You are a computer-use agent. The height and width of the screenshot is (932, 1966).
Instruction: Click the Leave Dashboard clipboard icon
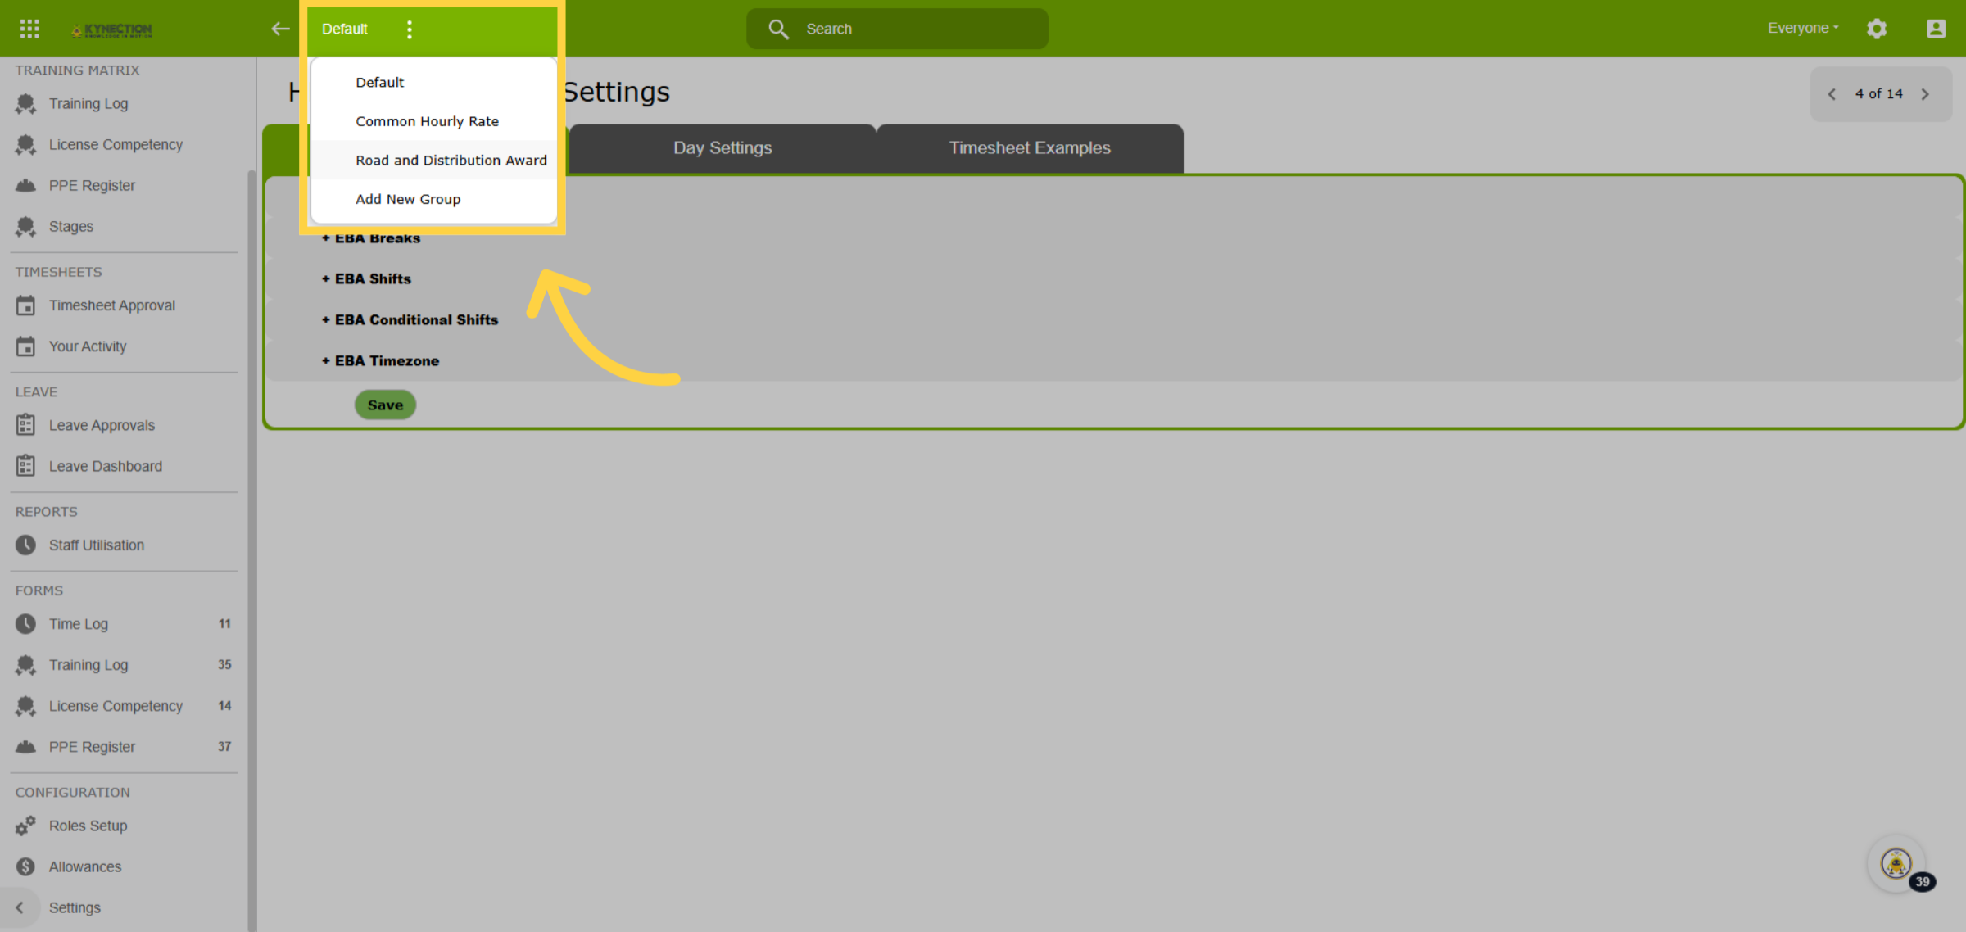tap(25, 466)
